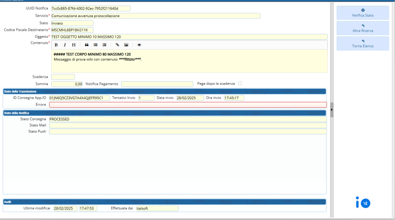Click the Altra Ricerca button
Image resolution: width=395 pixels, height=220 pixels.
[x=363, y=28]
